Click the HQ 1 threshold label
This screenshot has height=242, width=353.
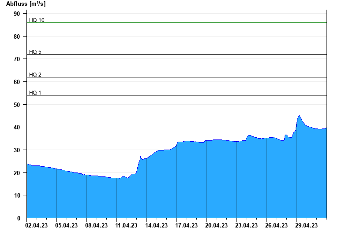click(35, 92)
